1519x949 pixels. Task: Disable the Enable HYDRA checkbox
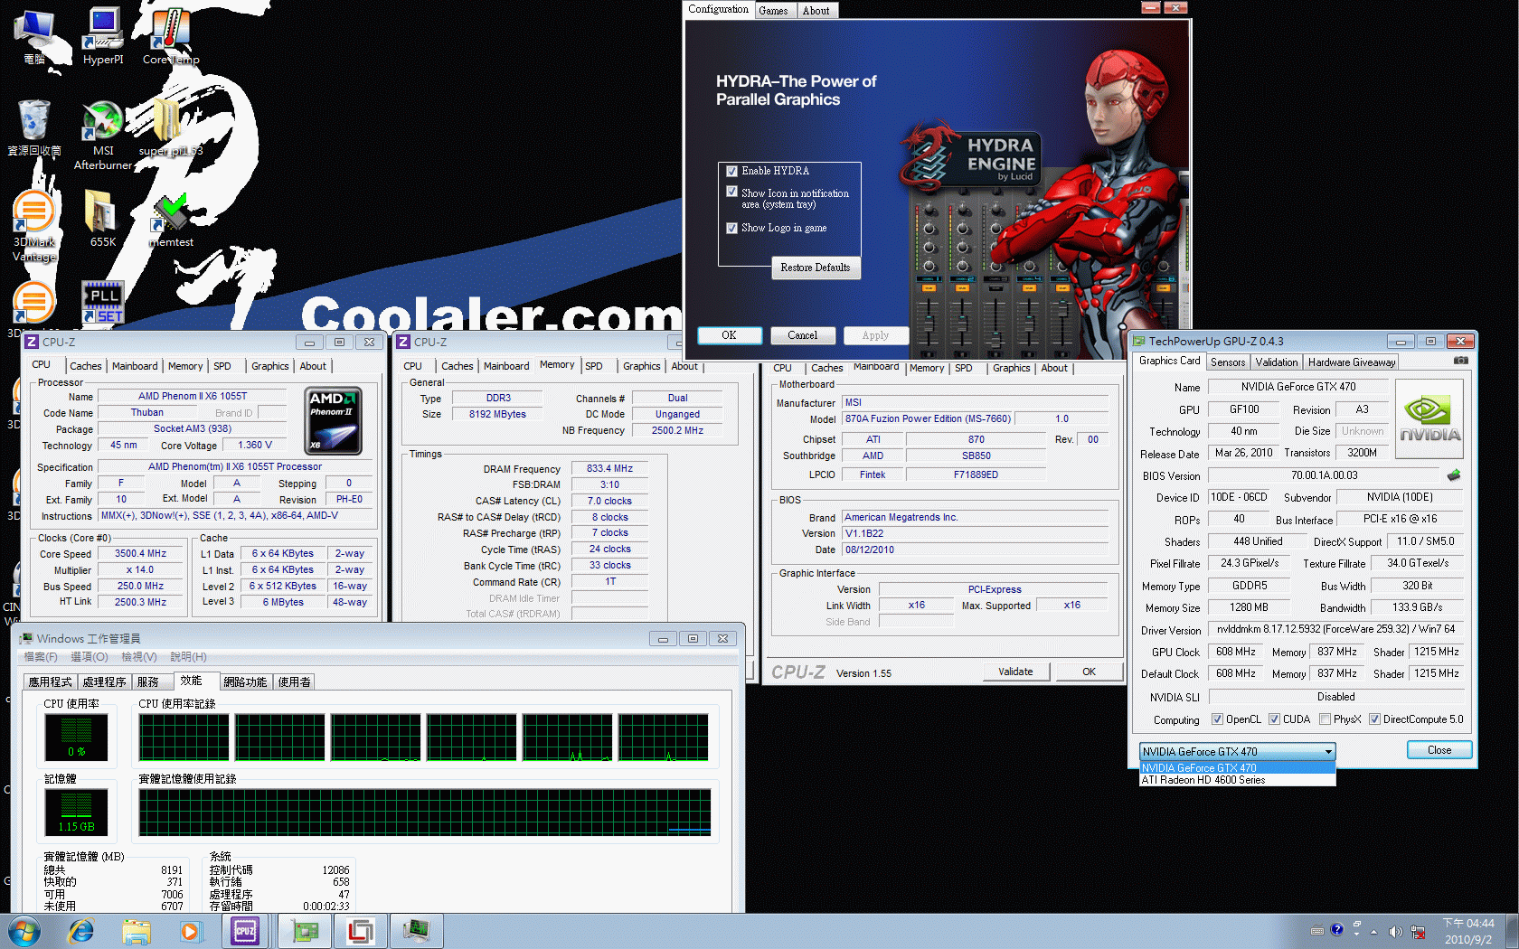[x=731, y=171]
